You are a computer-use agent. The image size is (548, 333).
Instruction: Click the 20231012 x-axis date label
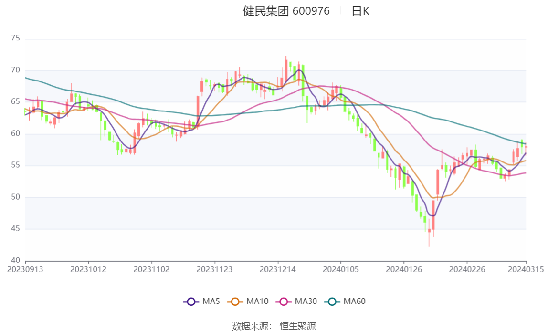88,270
